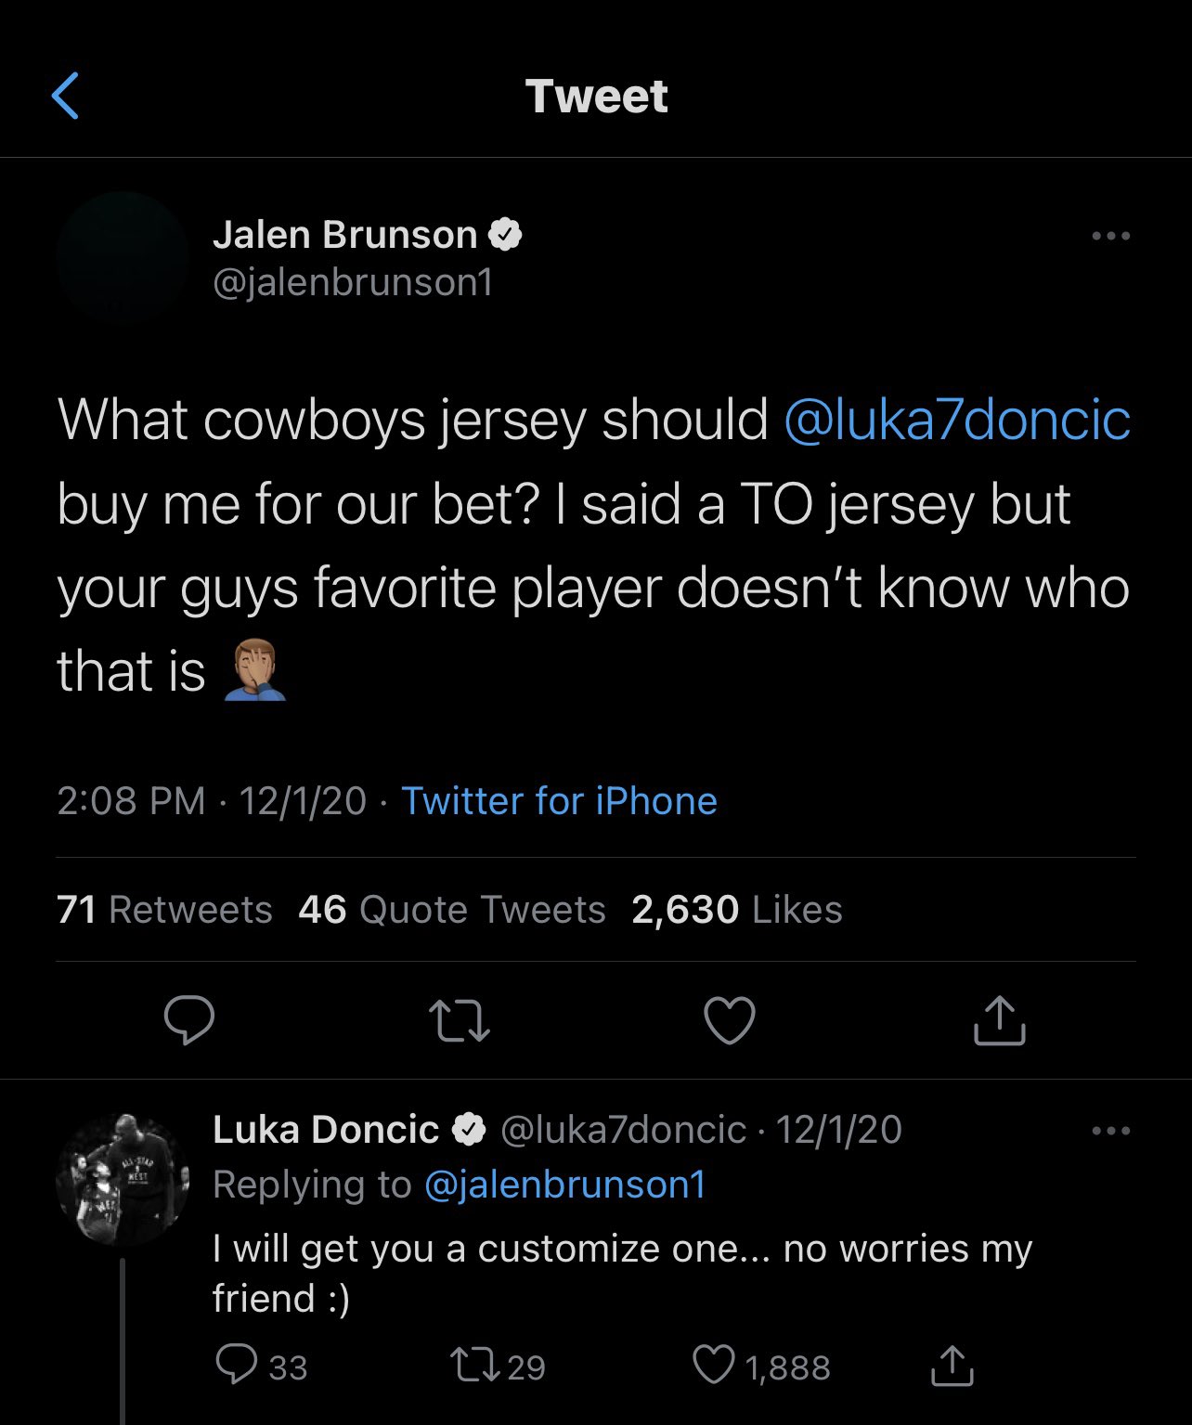This screenshot has height=1425, width=1192.
Task: View the 46 Quote Tweets list
Action: click(451, 910)
